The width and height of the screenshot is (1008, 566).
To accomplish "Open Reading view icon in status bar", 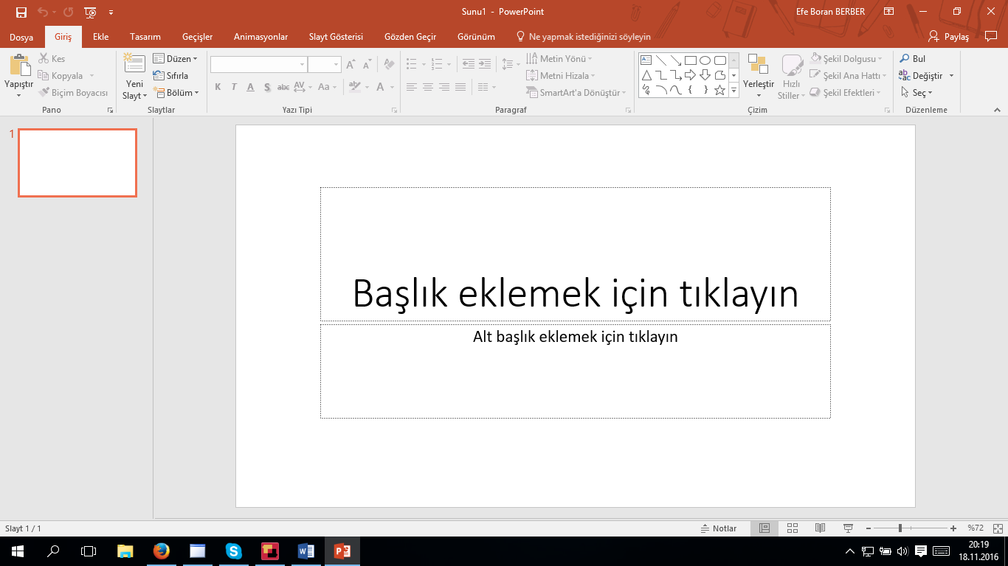I will [x=820, y=528].
